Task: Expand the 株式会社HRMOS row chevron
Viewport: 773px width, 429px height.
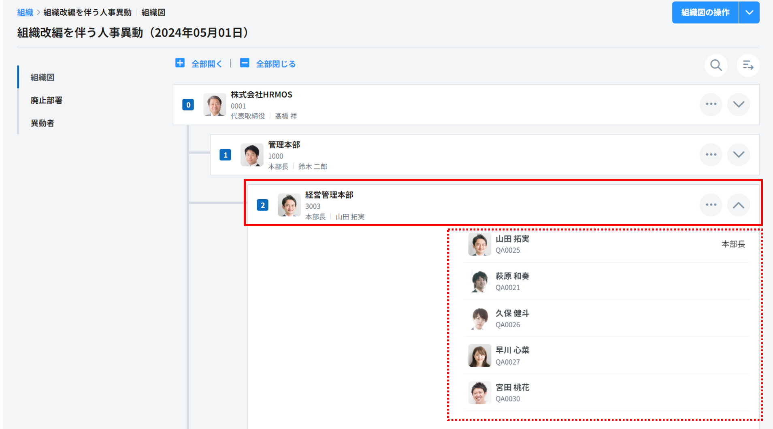Action: pyautogui.click(x=738, y=105)
